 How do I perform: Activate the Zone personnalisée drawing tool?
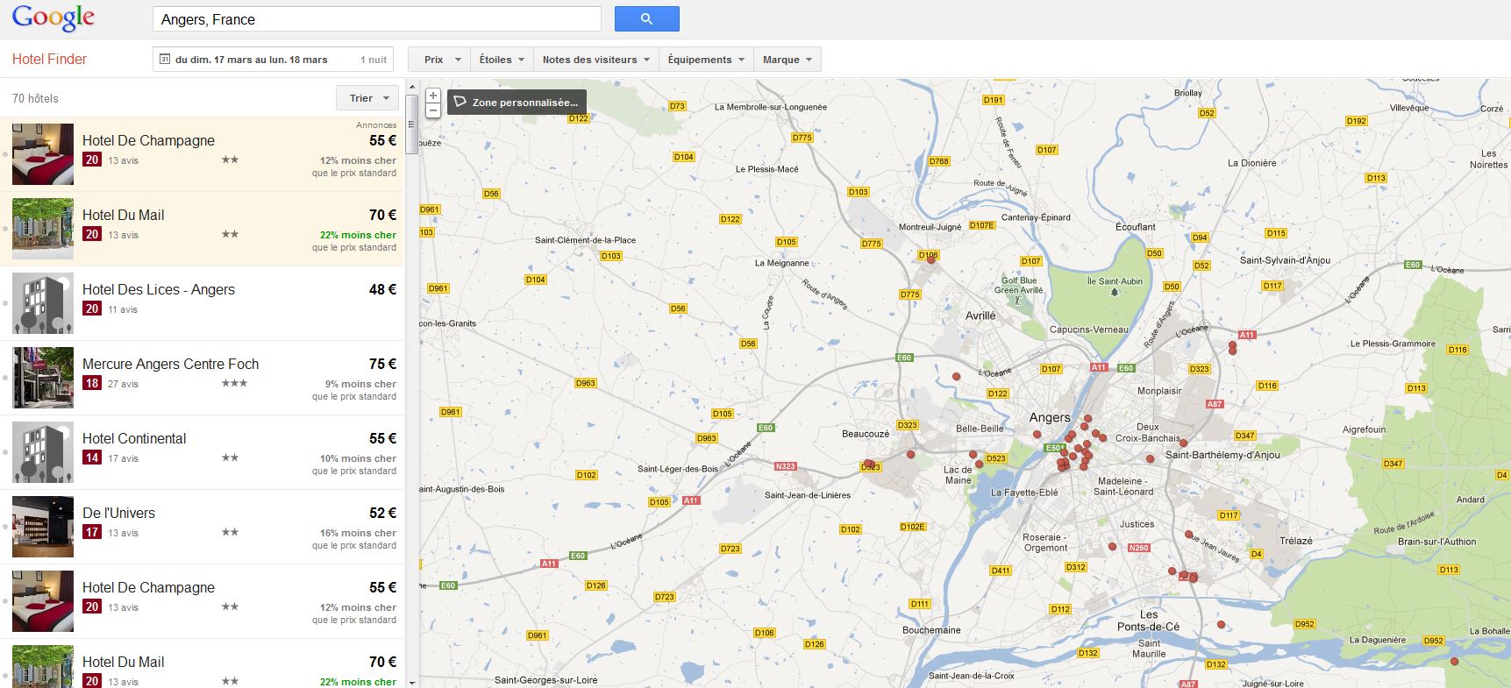click(517, 102)
